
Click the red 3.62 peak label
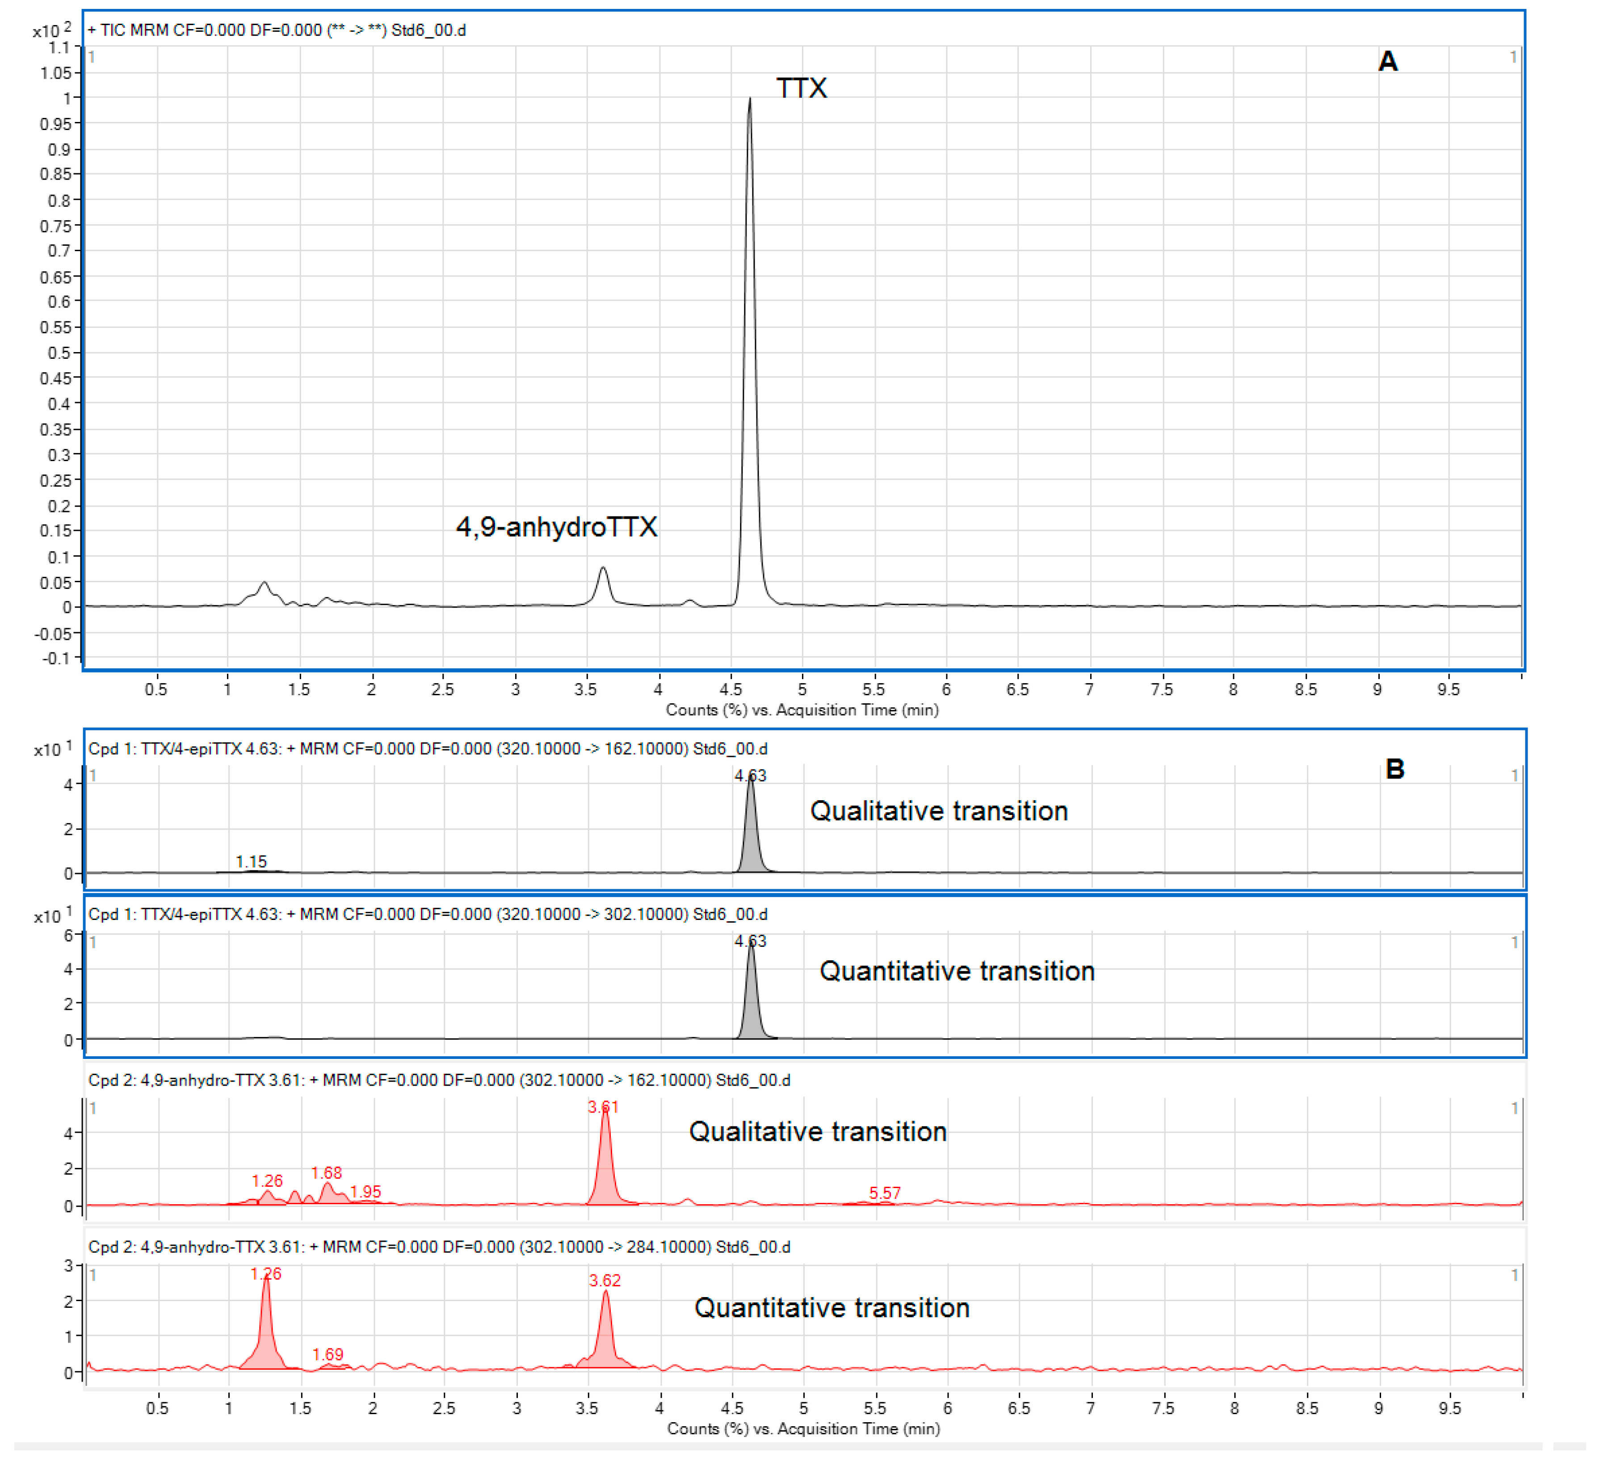click(605, 1281)
